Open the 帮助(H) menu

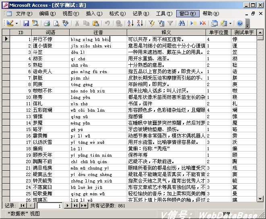coord(211,14)
